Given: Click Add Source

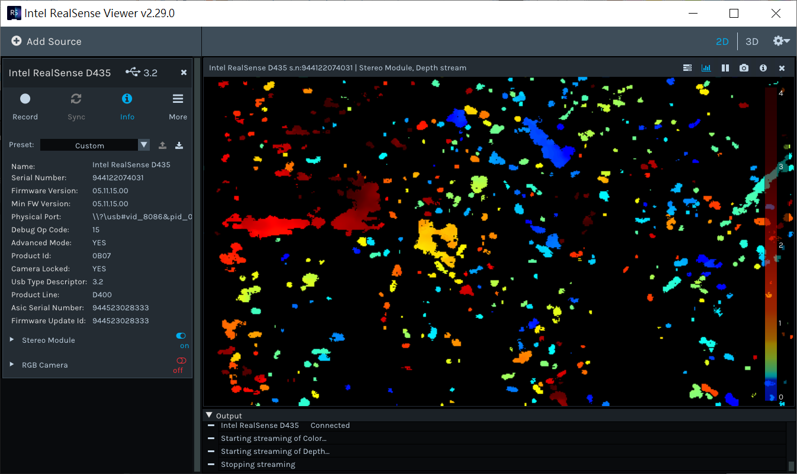Looking at the screenshot, I should tap(46, 41).
